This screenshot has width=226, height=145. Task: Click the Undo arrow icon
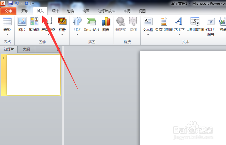point(17,3)
